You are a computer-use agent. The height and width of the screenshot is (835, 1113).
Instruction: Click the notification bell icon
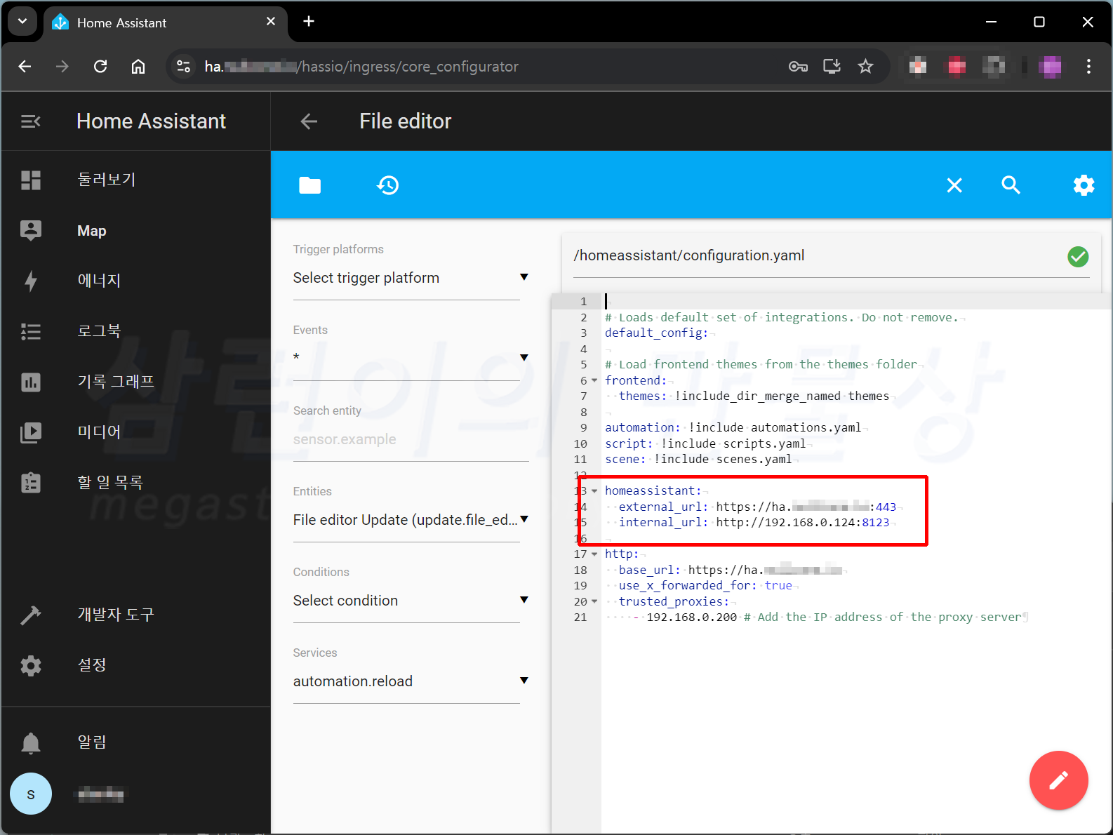pos(31,742)
